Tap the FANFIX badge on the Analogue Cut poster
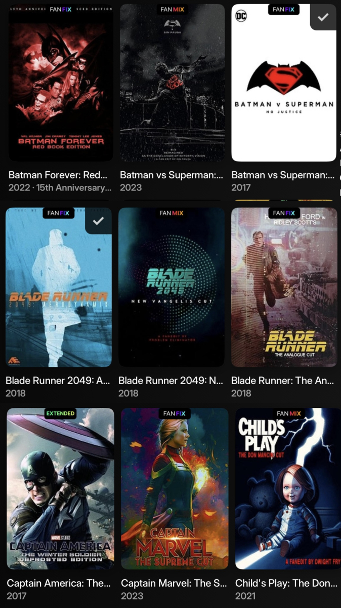The image size is (341, 608). coord(284,213)
